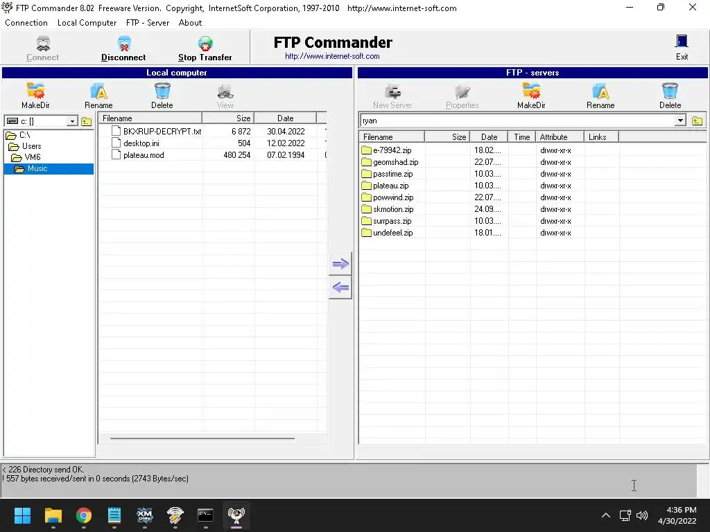Open the About menu

pyautogui.click(x=190, y=23)
